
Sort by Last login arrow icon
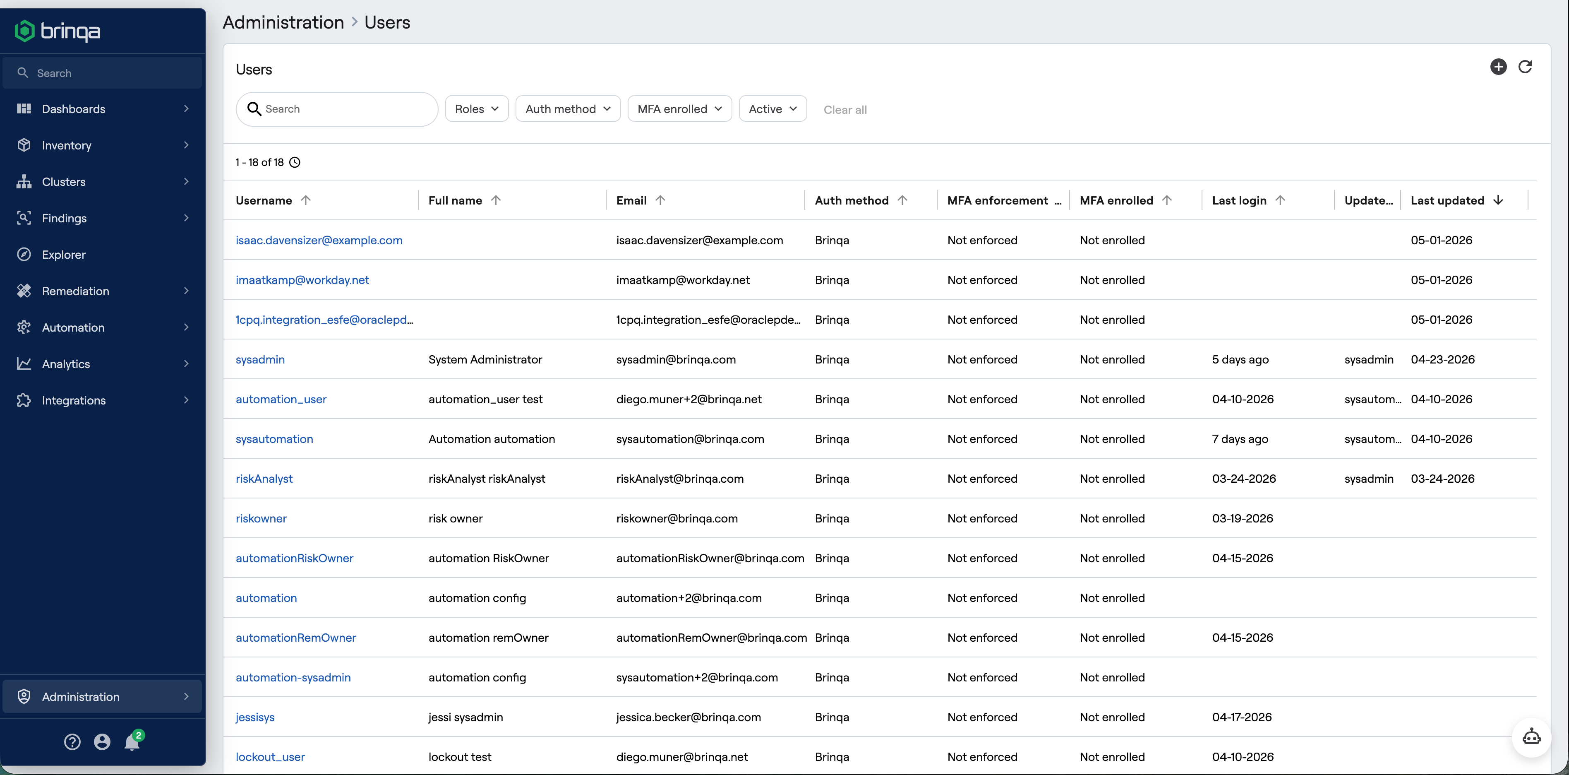(x=1280, y=200)
